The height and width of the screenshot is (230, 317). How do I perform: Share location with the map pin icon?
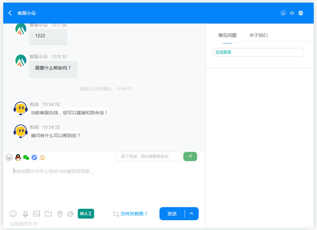tap(60, 214)
